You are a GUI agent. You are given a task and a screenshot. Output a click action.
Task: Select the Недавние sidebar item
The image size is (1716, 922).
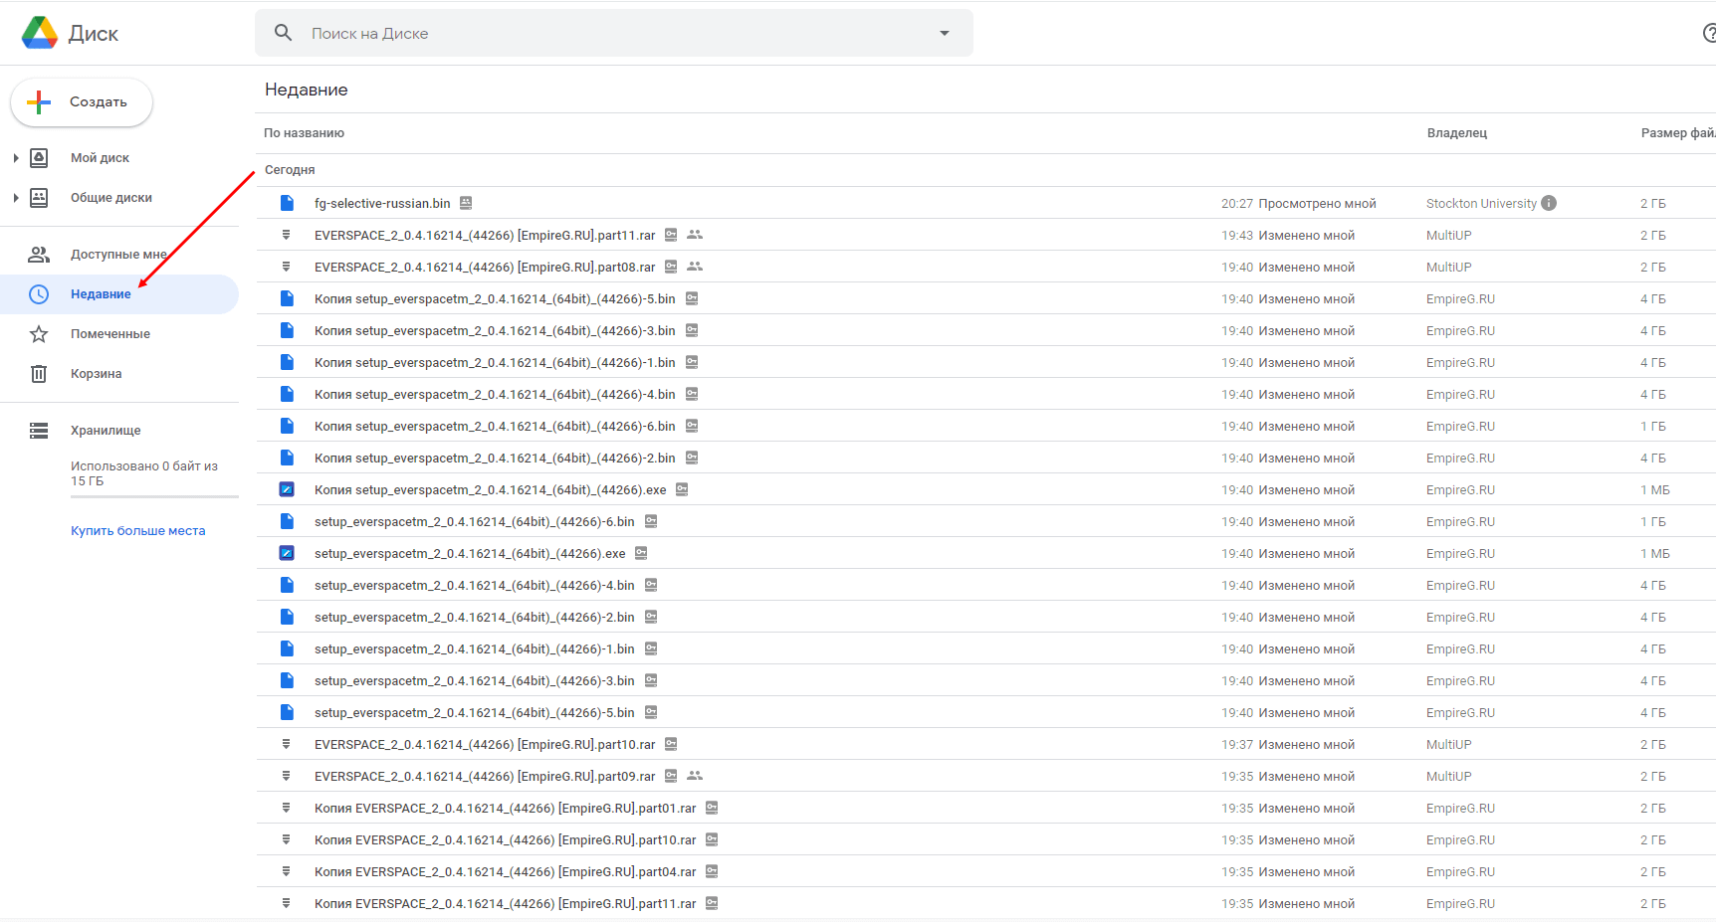point(101,294)
